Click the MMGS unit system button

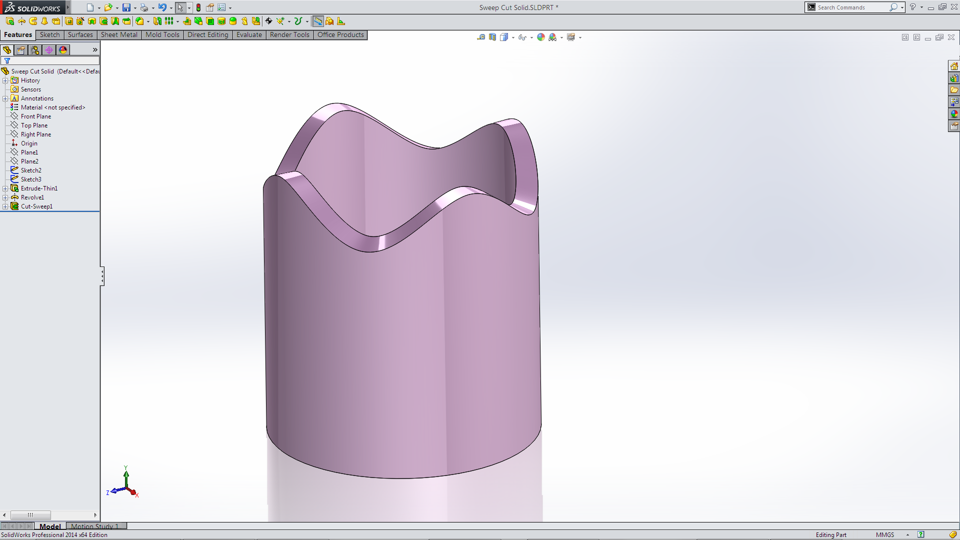tap(884, 534)
